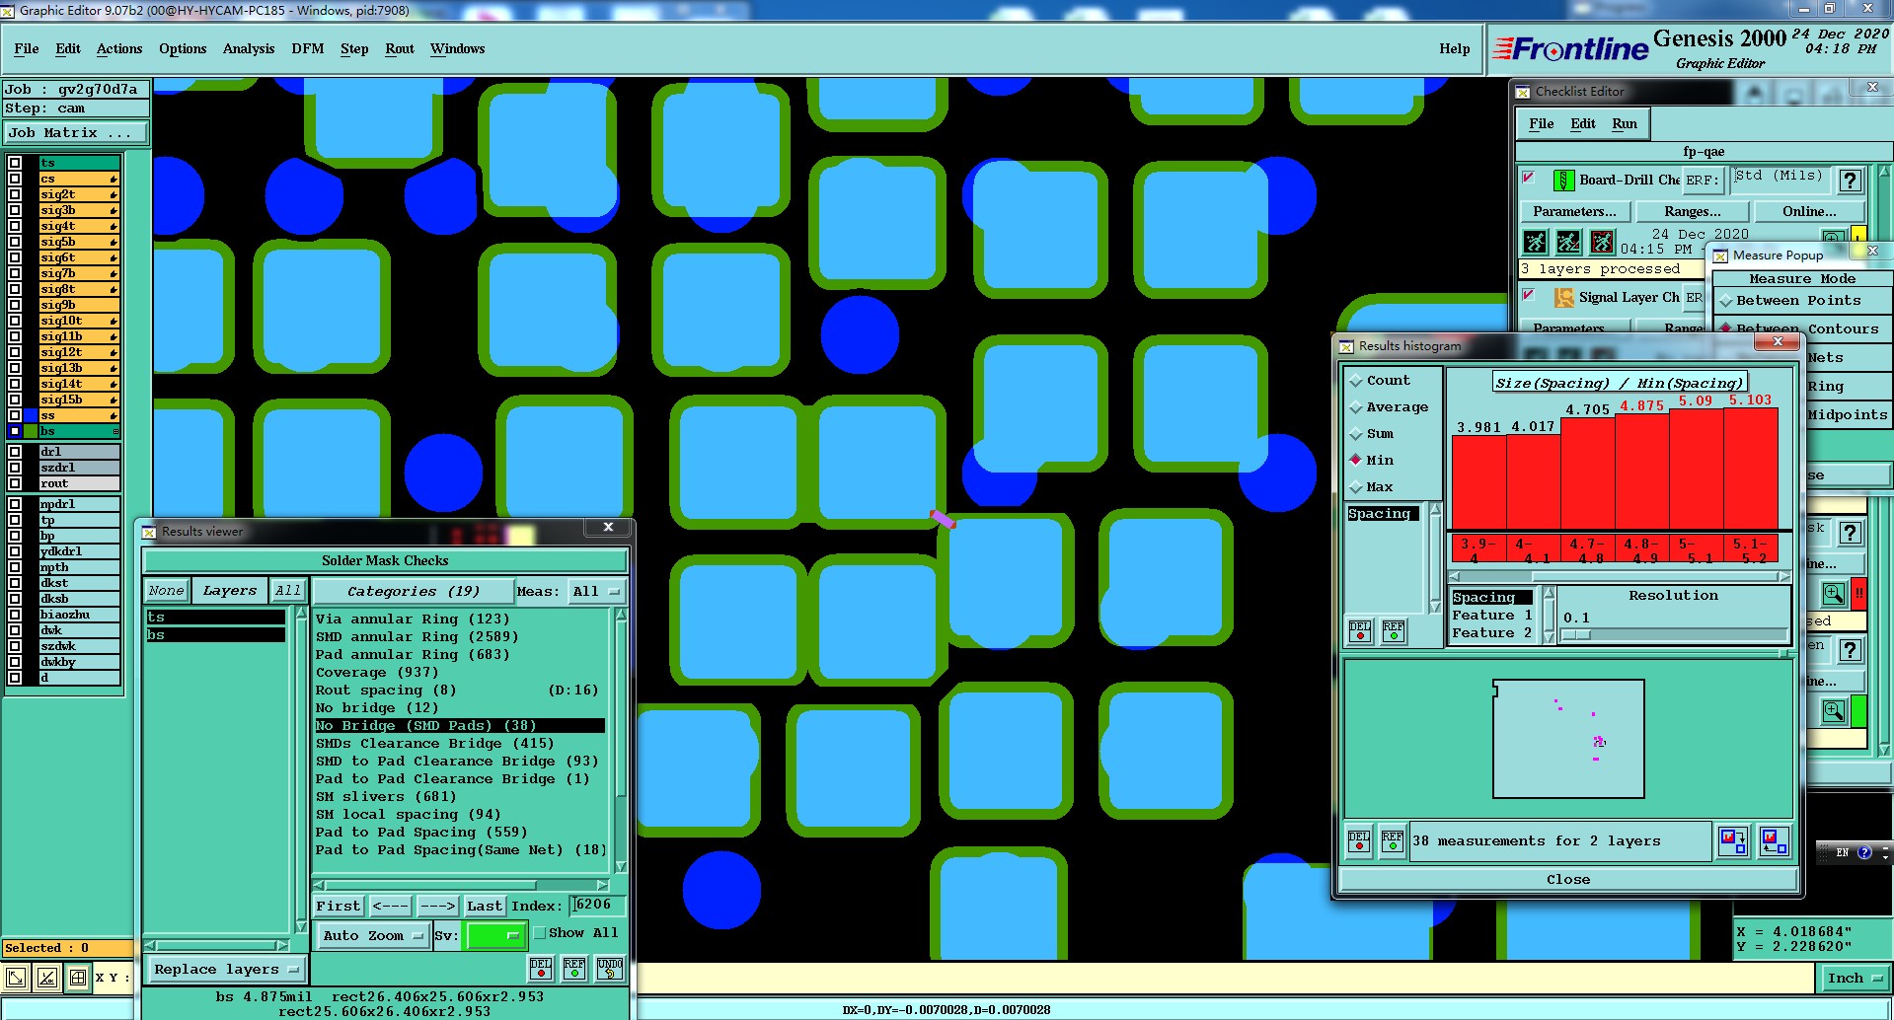
Task: Click zoom-home icon in bottom-left toolbar
Action: tap(16, 978)
